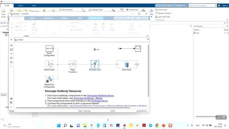Open the current folder path dropdown arrow
The image size is (229, 129).
click(x=224, y=23)
